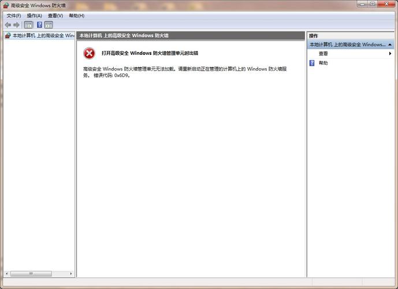Click the error heading 打开高级安全 Windows 防火墙管理单元时出错
The width and height of the screenshot is (398, 289).
[150, 53]
